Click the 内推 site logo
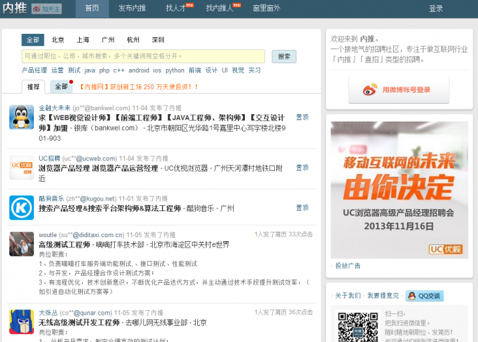The image size is (478, 342). pyautogui.click(x=15, y=8)
